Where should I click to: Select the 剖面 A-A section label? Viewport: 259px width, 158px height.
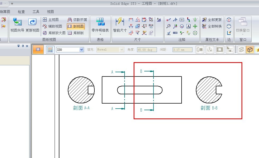(x=81, y=108)
